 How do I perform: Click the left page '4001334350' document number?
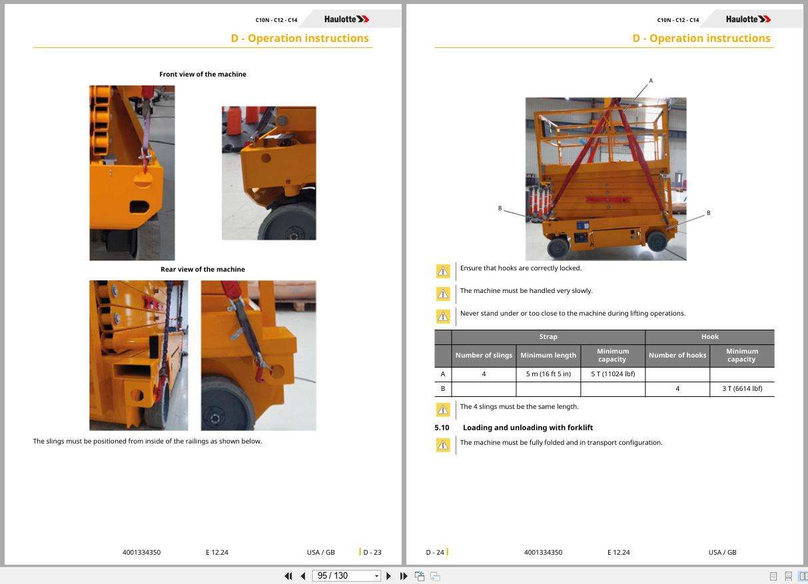(142, 552)
